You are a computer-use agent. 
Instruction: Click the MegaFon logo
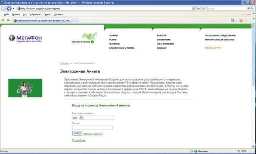pos(25,38)
